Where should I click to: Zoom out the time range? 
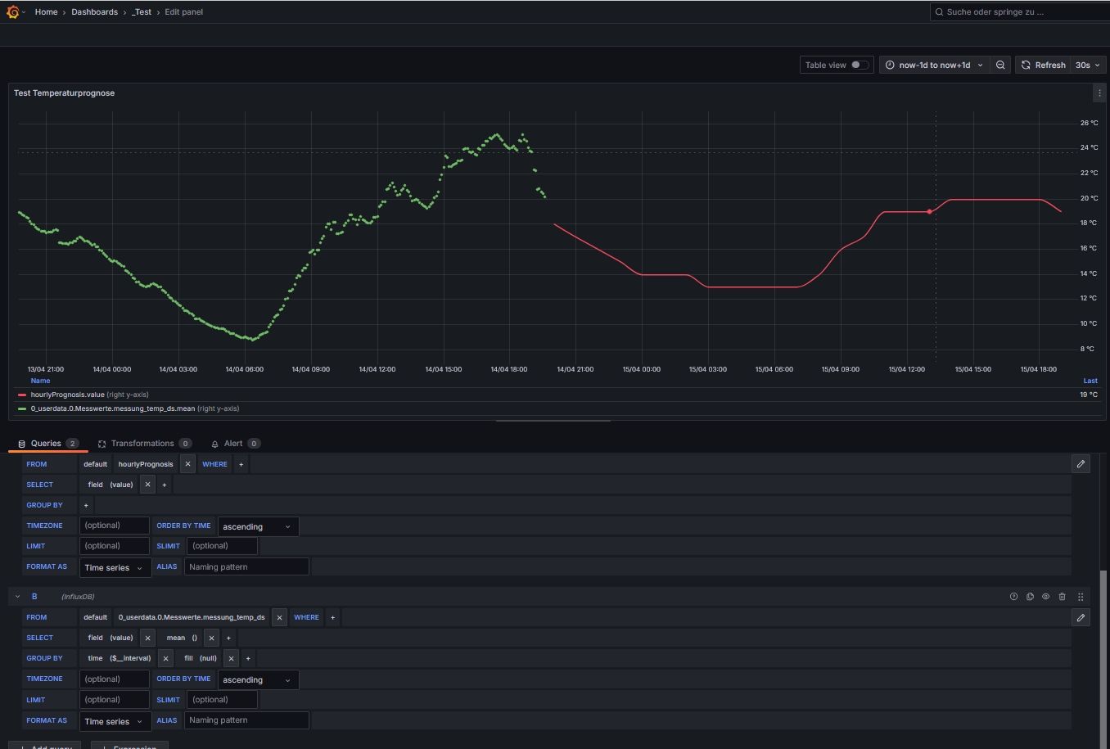[x=1000, y=65]
